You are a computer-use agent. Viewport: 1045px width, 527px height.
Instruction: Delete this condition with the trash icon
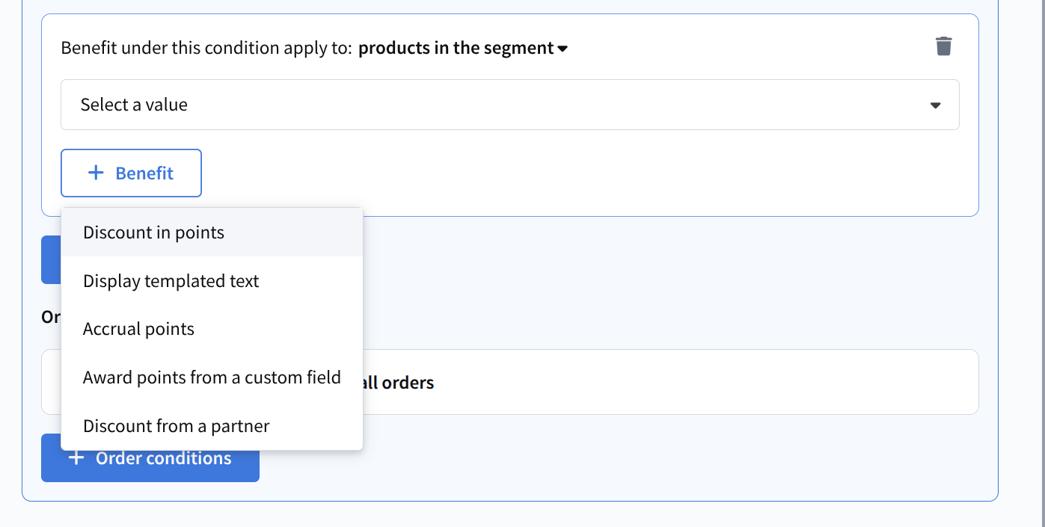tap(943, 46)
